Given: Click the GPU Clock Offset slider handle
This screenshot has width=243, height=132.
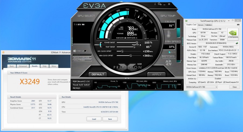Looking at the screenshot, I should (x=122, y=51).
